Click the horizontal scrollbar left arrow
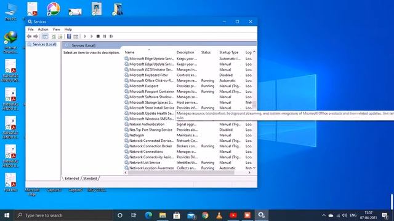394x221 pixels. 126,173
